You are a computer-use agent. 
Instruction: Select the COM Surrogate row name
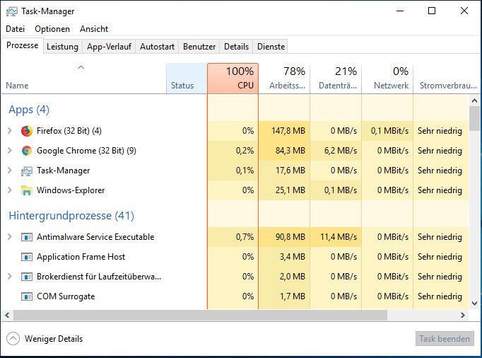66,296
